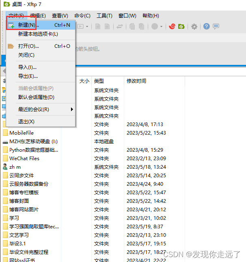This screenshot has height=262, width=246.
Task: Open options with the gear icon
Action: pyautogui.click(x=194, y=26)
